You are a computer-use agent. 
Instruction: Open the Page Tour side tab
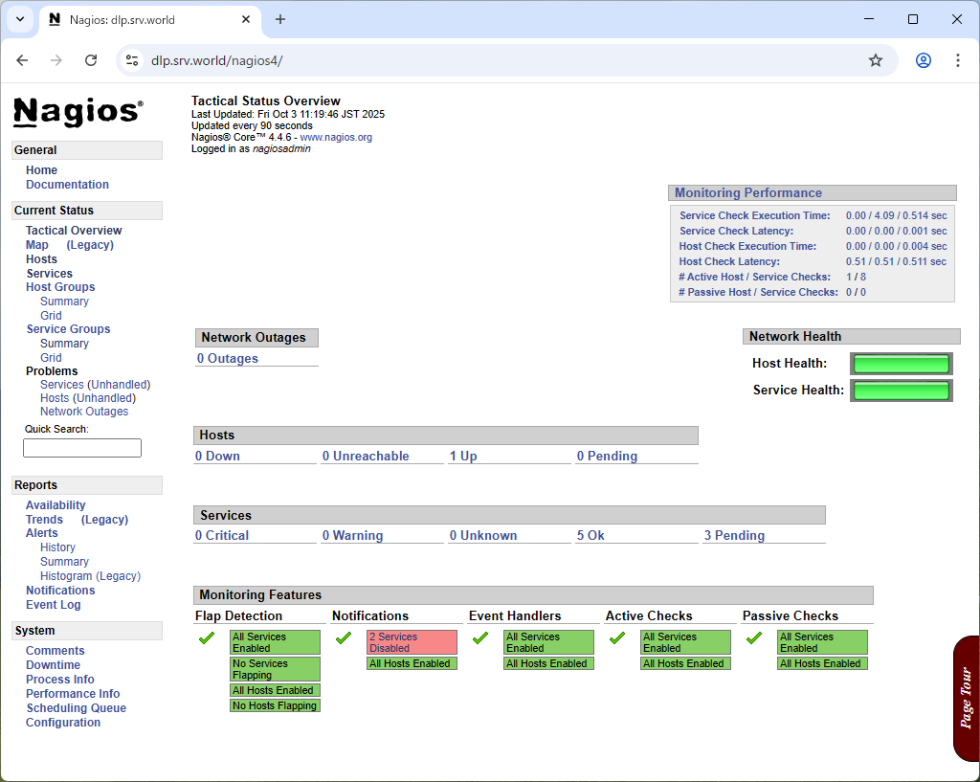point(967,698)
